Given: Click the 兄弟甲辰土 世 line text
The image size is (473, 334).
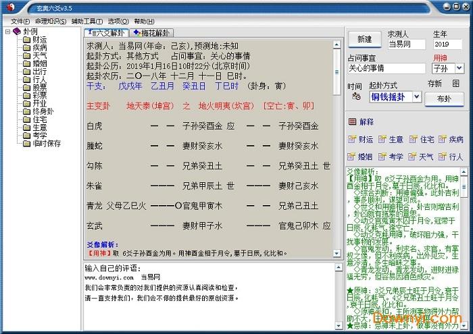Looking at the screenshot, I should point(208,186).
